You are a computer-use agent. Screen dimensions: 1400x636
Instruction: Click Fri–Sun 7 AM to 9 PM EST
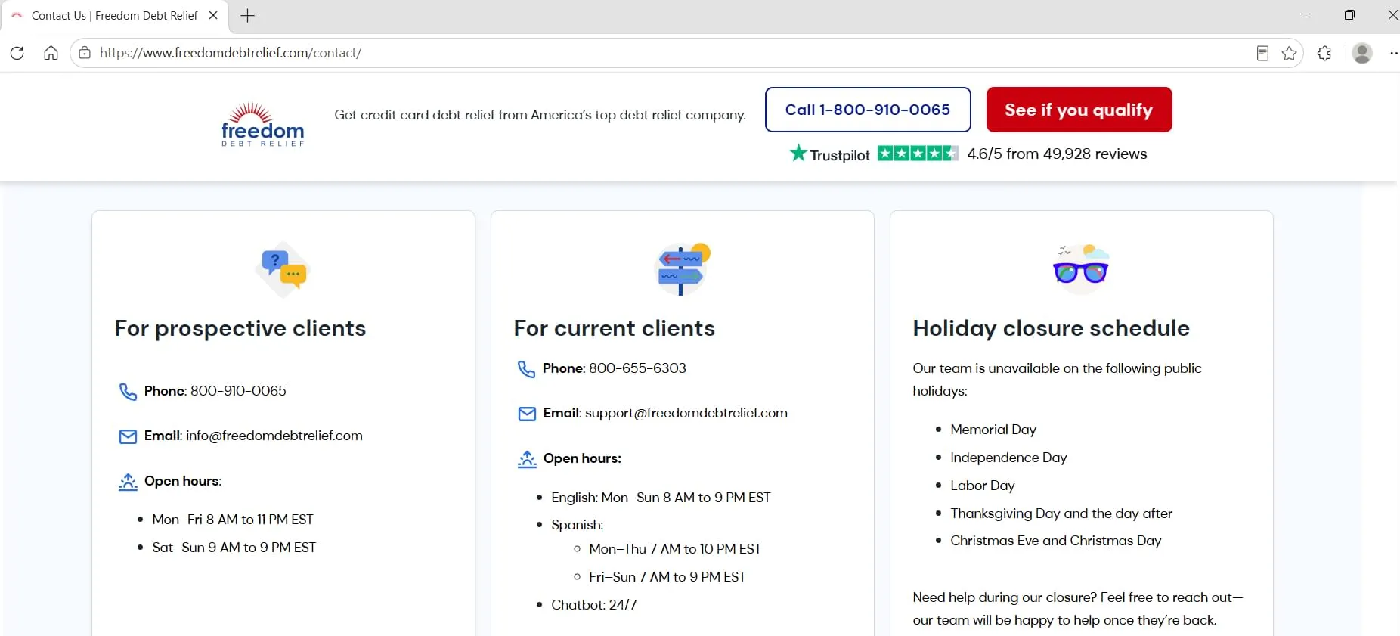667,577
